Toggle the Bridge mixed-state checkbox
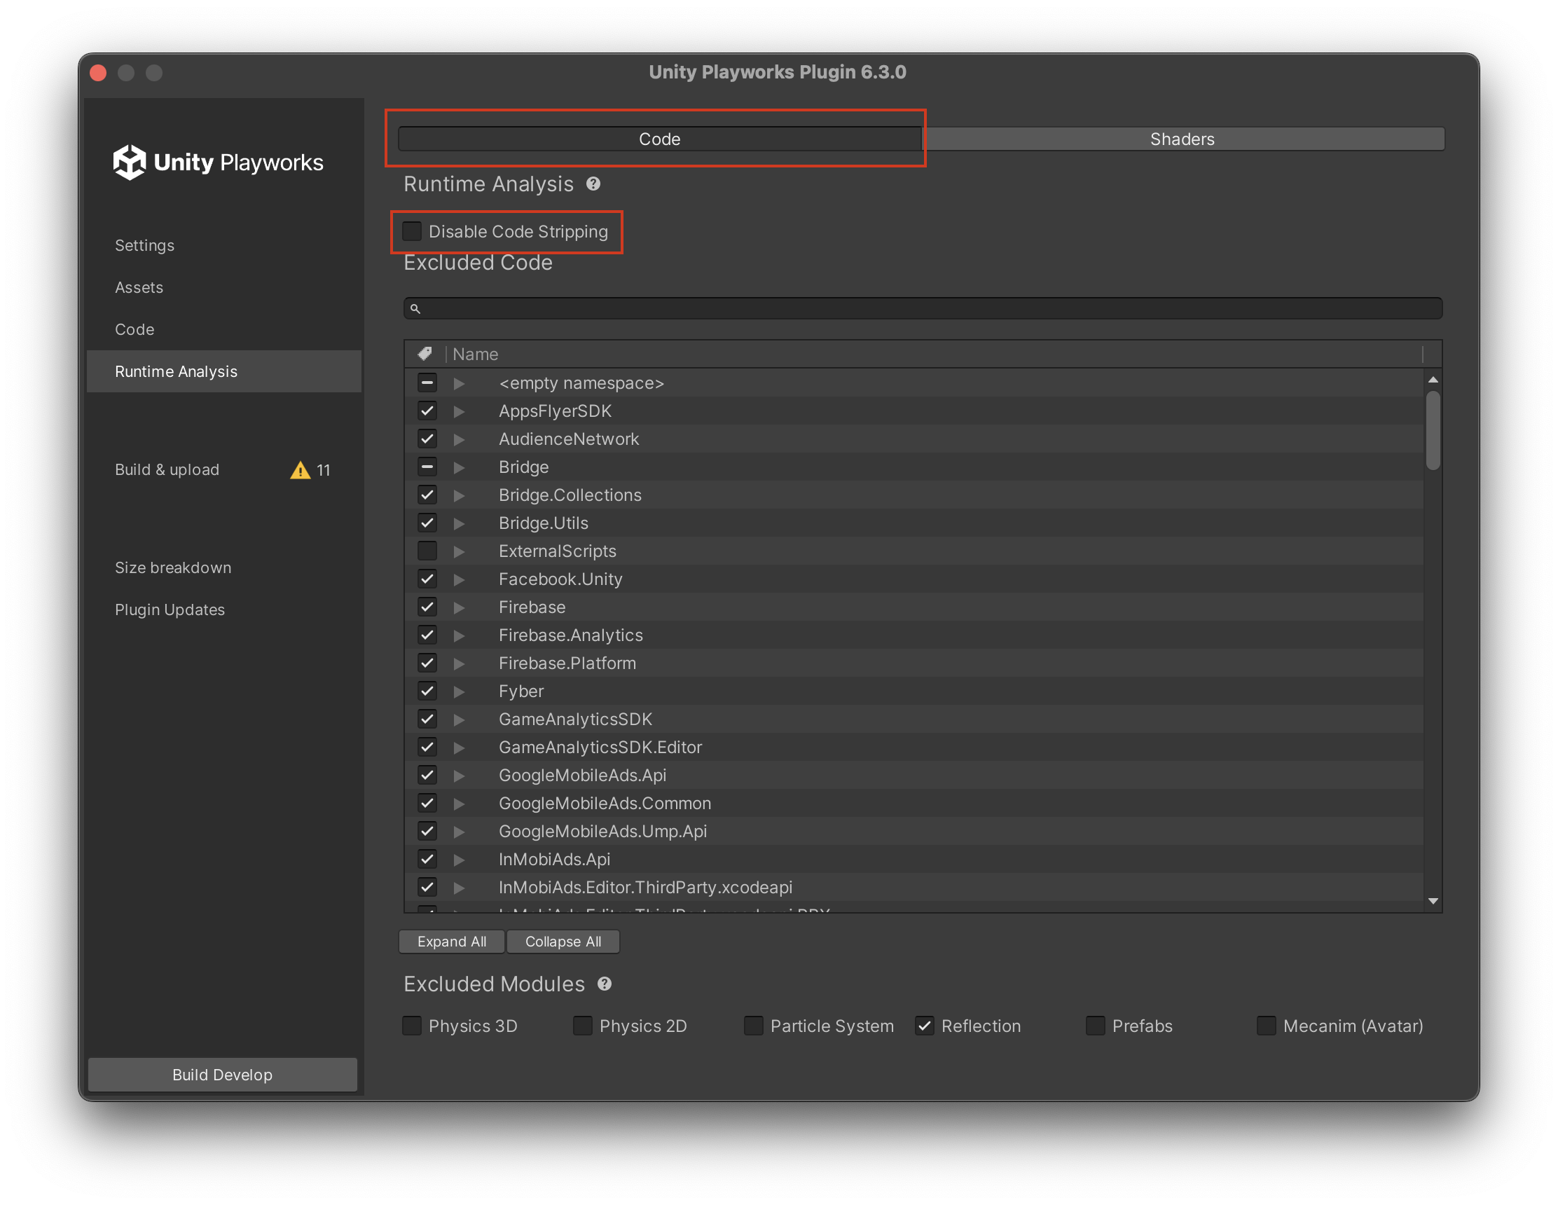Screen dimensions: 1558x1205 pos(427,467)
